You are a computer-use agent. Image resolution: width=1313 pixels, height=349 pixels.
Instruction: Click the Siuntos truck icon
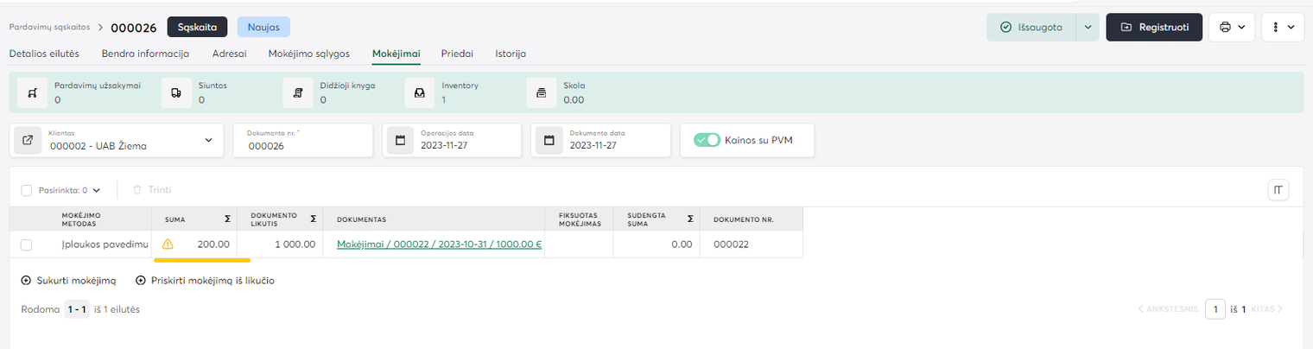pos(176,93)
